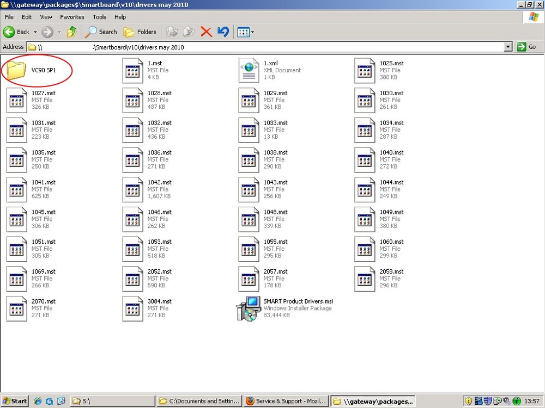This screenshot has height=408, width=545.
Task: Toggle the Folders pane
Action: tap(140, 32)
